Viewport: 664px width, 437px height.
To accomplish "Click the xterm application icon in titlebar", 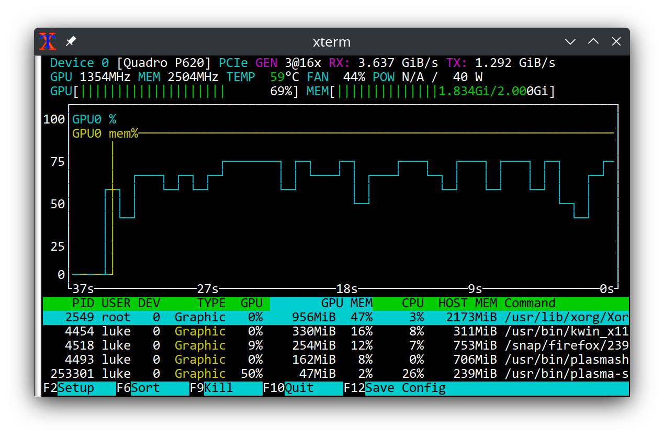I will [x=47, y=41].
